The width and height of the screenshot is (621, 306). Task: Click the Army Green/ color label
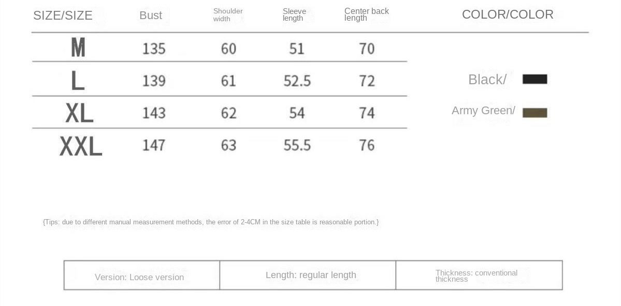coord(483,111)
